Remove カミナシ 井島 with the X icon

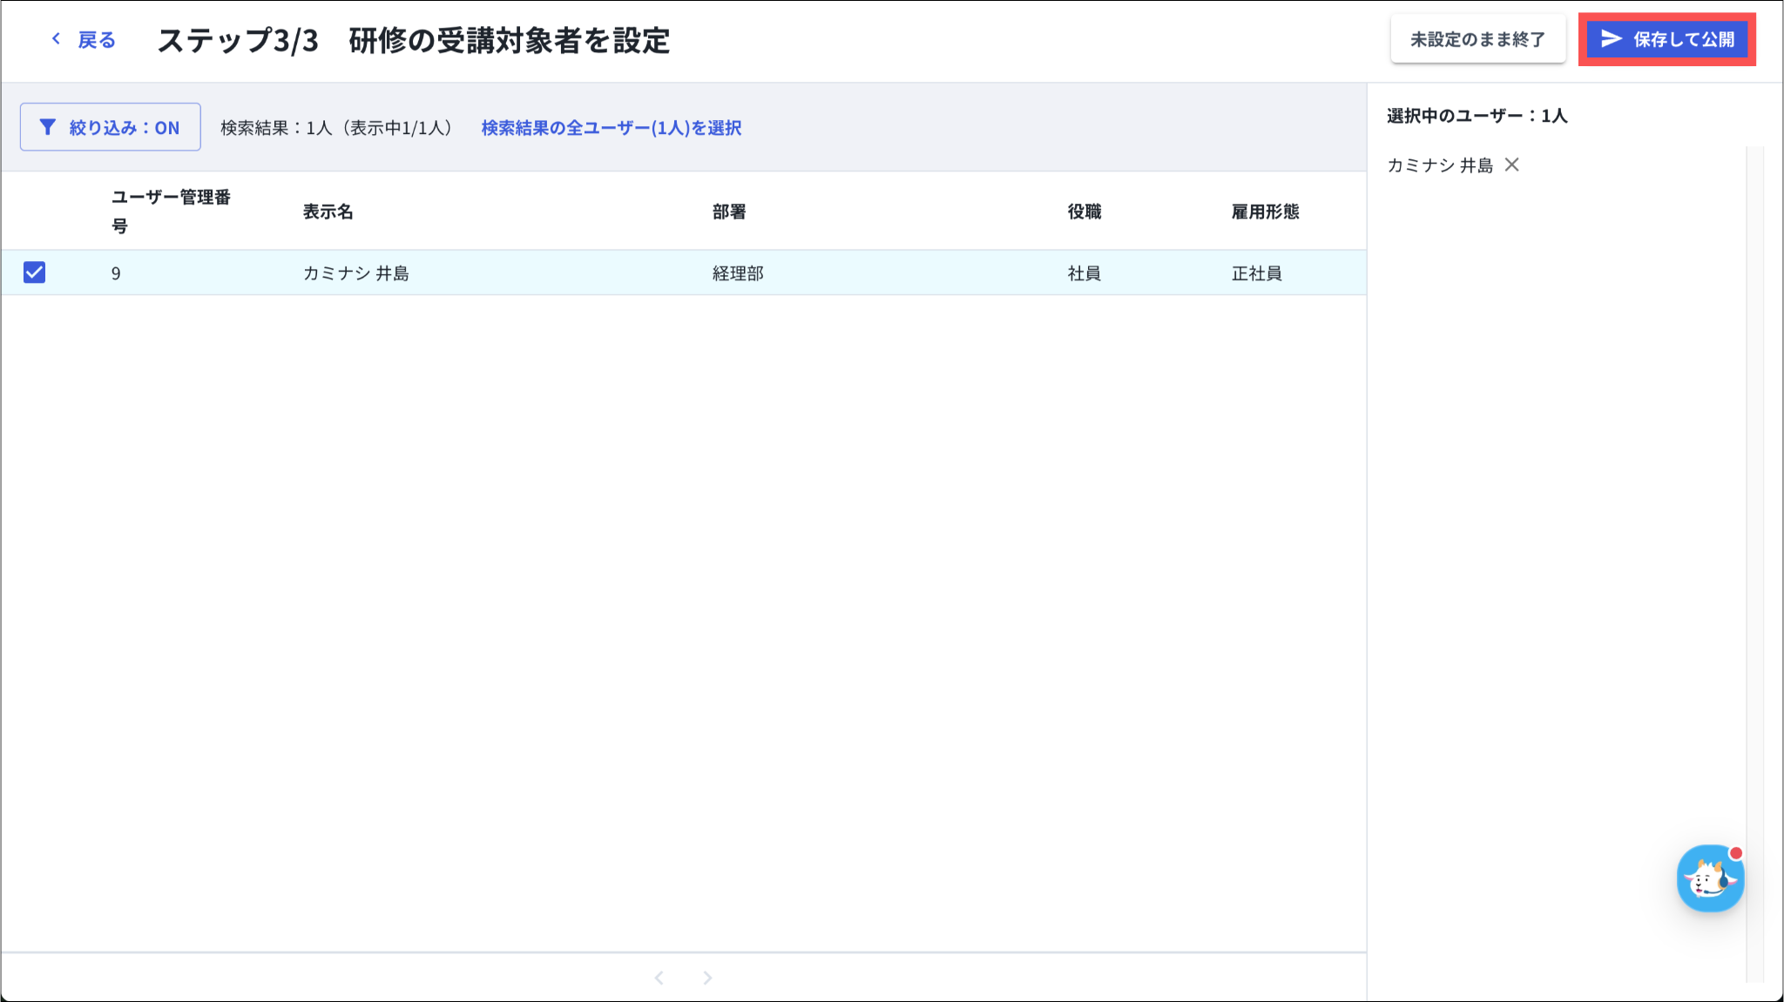[x=1512, y=165]
